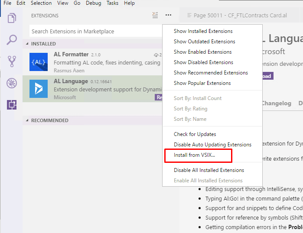Open the File menu
303x233 pixels.
7,3
